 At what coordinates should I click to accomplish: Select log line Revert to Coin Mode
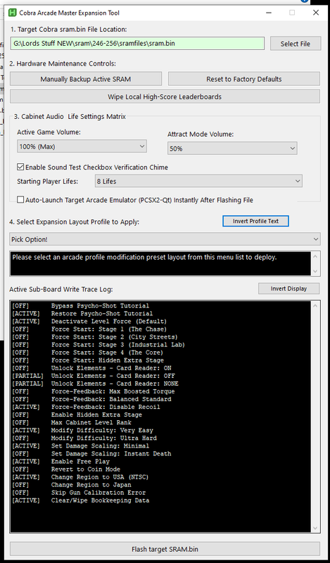tap(66, 469)
